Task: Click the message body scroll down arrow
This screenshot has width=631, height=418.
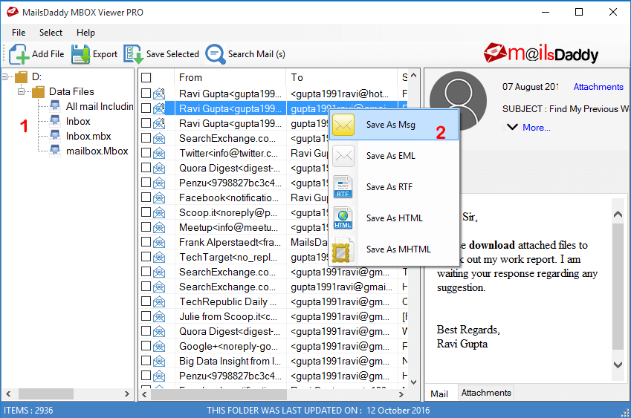Action: pyautogui.click(x=618, y=365)
